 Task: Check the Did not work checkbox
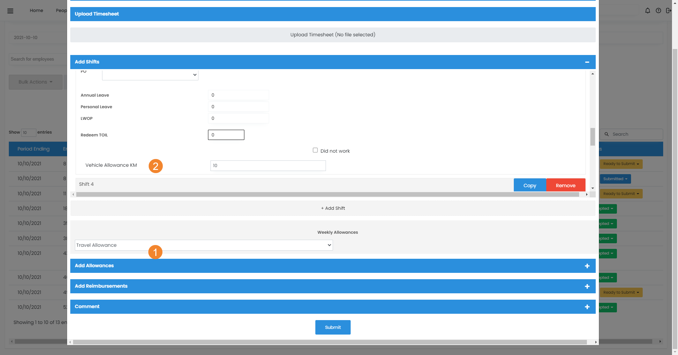(x=315, y=150)
